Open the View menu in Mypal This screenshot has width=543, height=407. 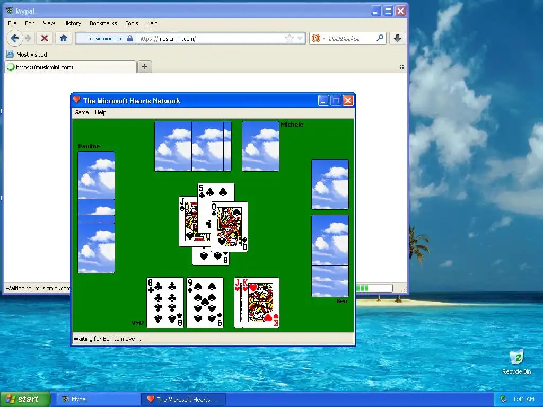tap(49, 23)
